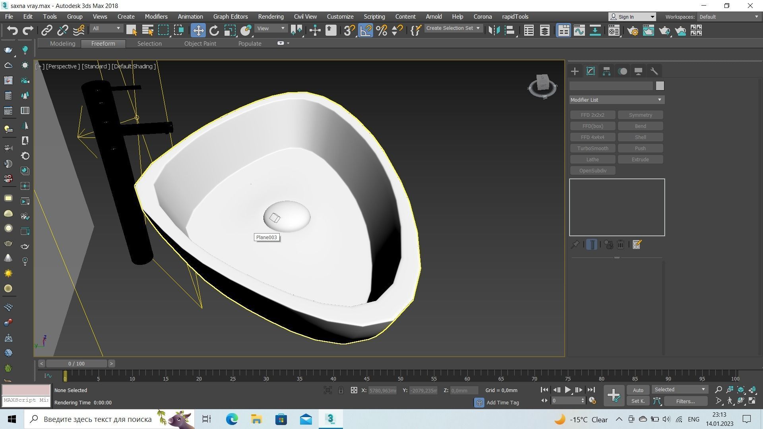Toggle the Angle Snap button
The width and height of the screenshot is (763, 429).
pyautogui.click(x=366, y=31)
